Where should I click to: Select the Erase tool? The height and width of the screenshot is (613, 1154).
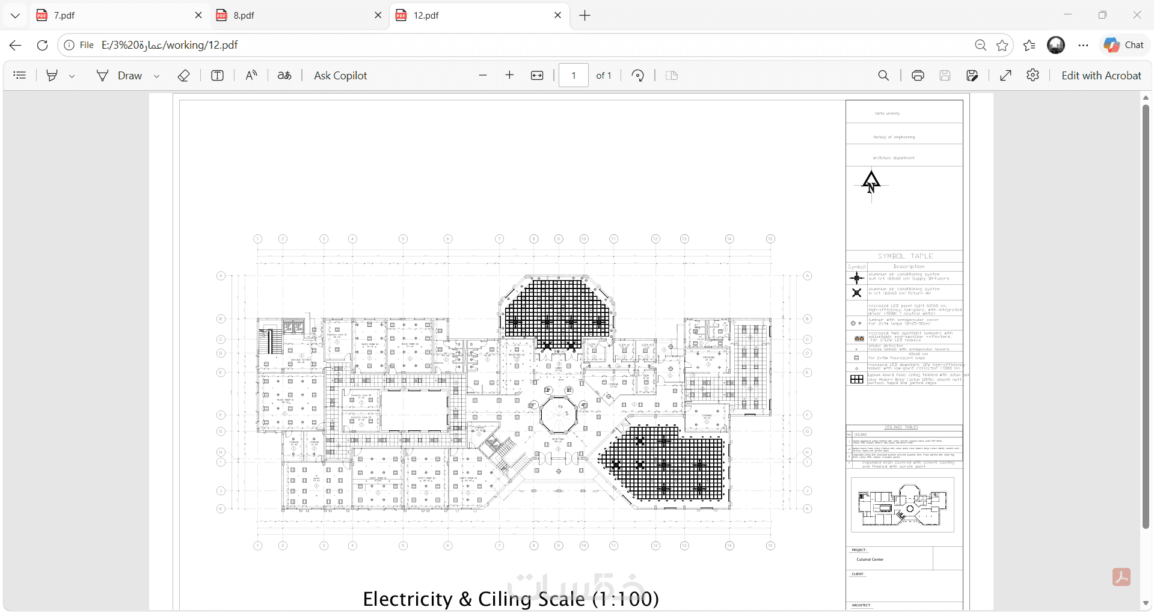coord(184,75)
